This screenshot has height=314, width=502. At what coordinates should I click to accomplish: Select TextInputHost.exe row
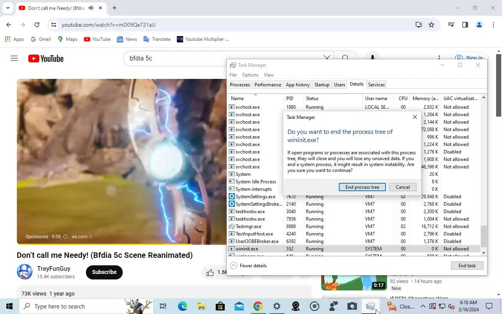point(353,234)
